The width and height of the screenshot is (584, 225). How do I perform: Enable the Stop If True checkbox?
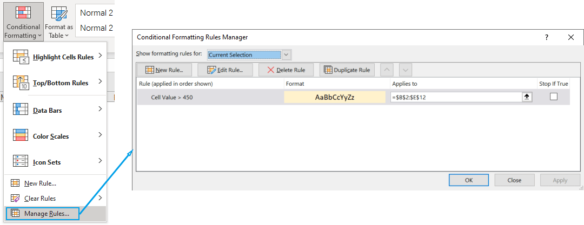coord(554,97)
